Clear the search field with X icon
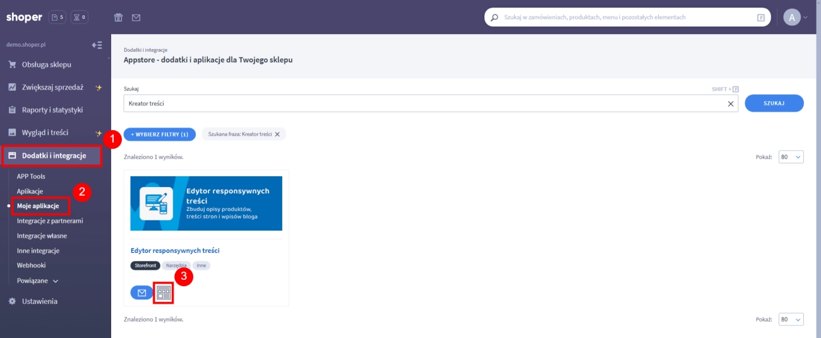 coord(731,104)
